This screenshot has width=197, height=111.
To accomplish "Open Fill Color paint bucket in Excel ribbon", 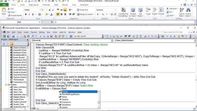I will [46, 14].
